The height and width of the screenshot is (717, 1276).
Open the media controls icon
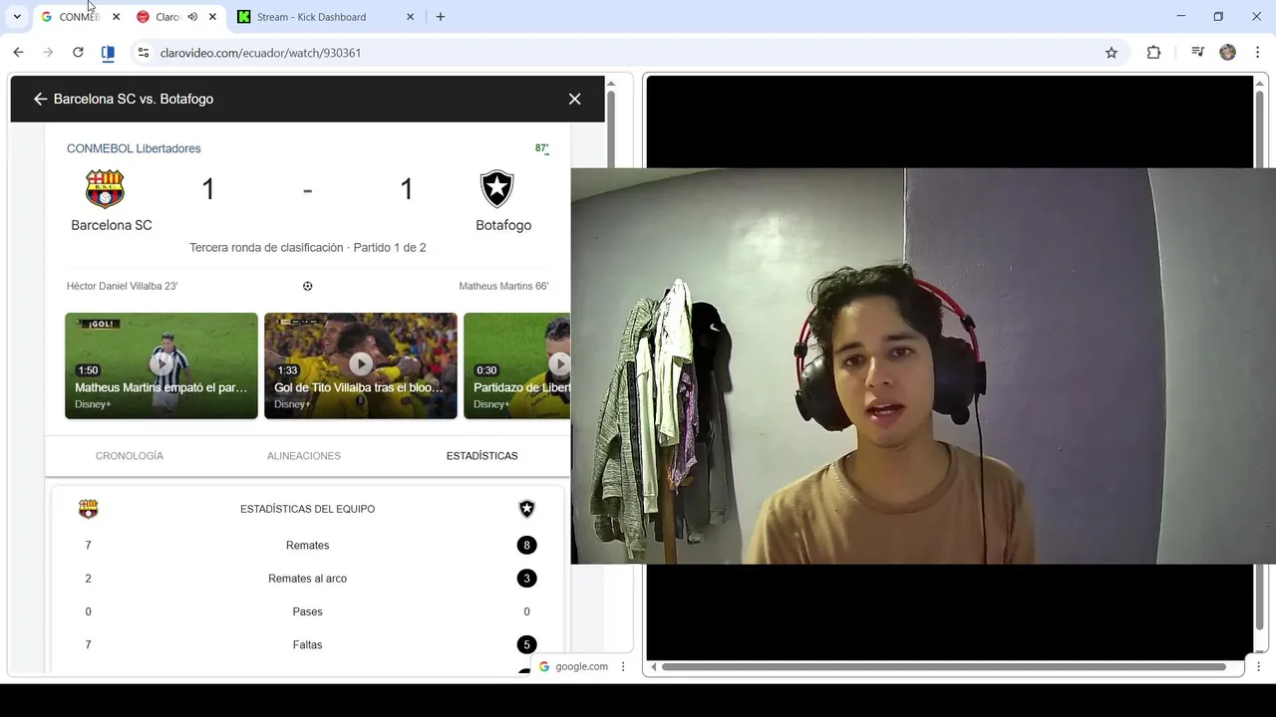(x=1197, y=53)
